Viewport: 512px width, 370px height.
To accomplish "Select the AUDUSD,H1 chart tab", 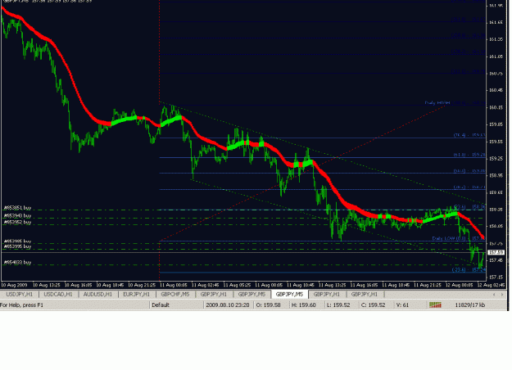I will click(97, 295).
